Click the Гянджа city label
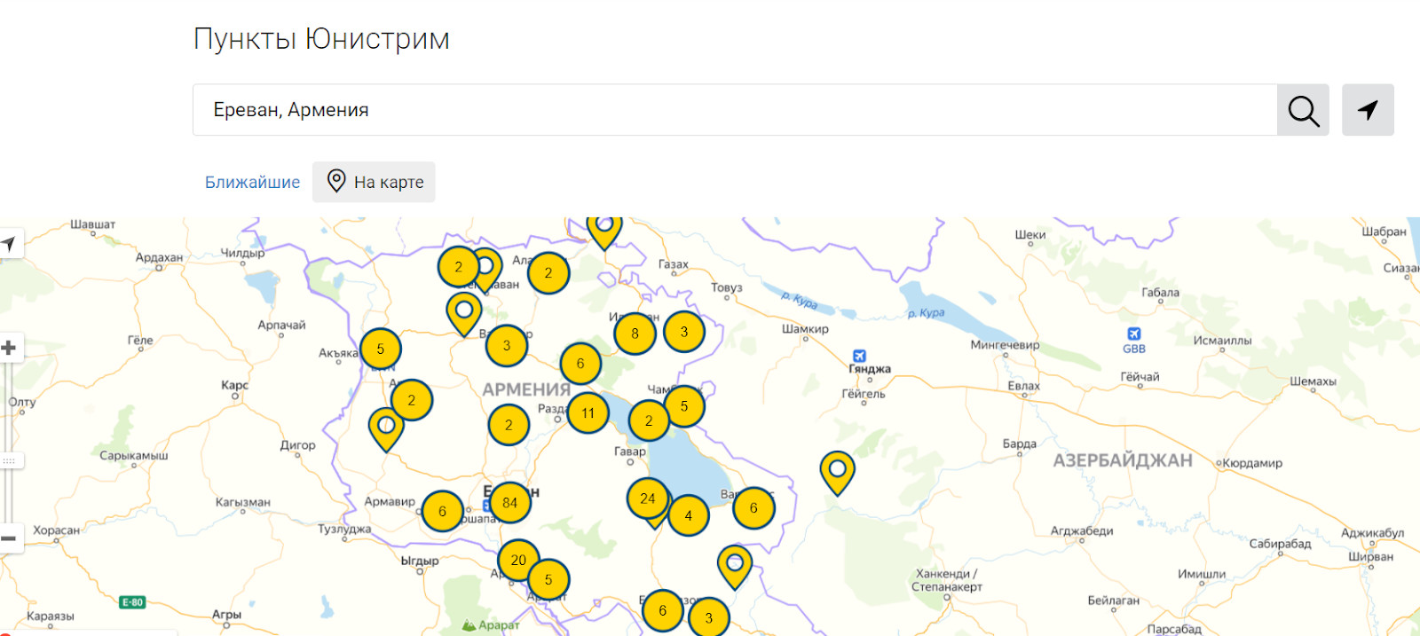Viewport: 1420px width, 636px height. (870, 369)
